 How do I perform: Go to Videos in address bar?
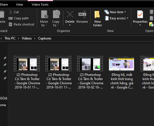pyautogui.click(x=27, y=38)
